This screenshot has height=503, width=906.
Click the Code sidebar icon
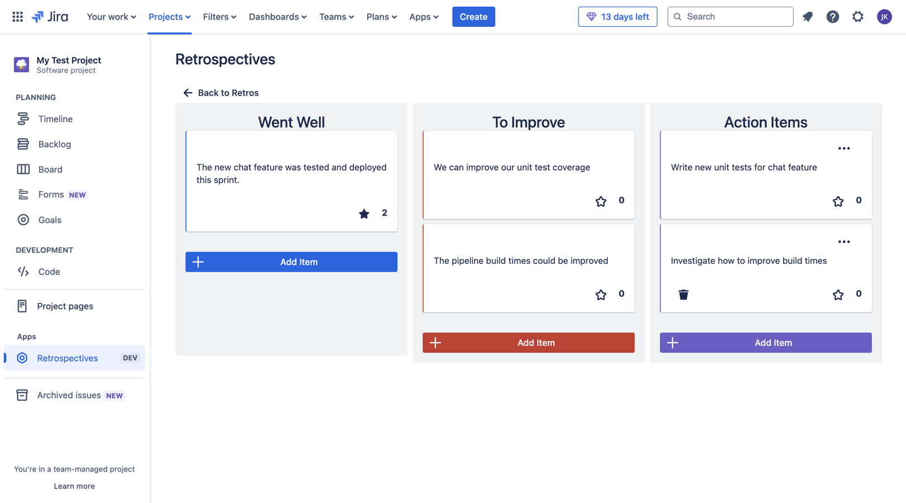[x=23, y=272]
